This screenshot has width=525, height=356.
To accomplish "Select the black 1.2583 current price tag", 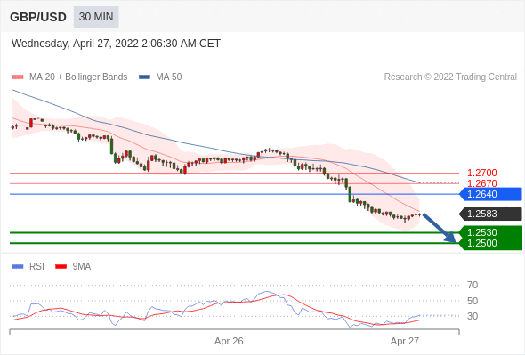I will pyautogui.click(x=490, y=214).
